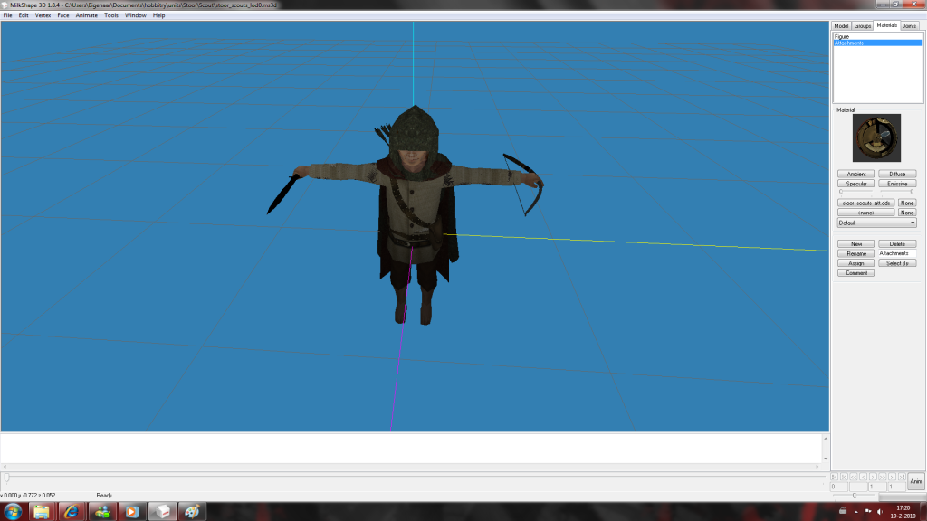This screenshot has width=927, height=521.
Task: Click the material name input field
Action: (x=897, y=253)
